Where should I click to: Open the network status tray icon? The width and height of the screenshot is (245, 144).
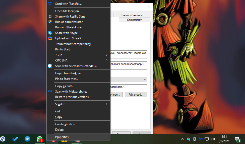click(207, 139)
